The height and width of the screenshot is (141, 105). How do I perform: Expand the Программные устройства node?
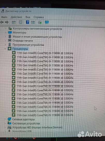5,45
